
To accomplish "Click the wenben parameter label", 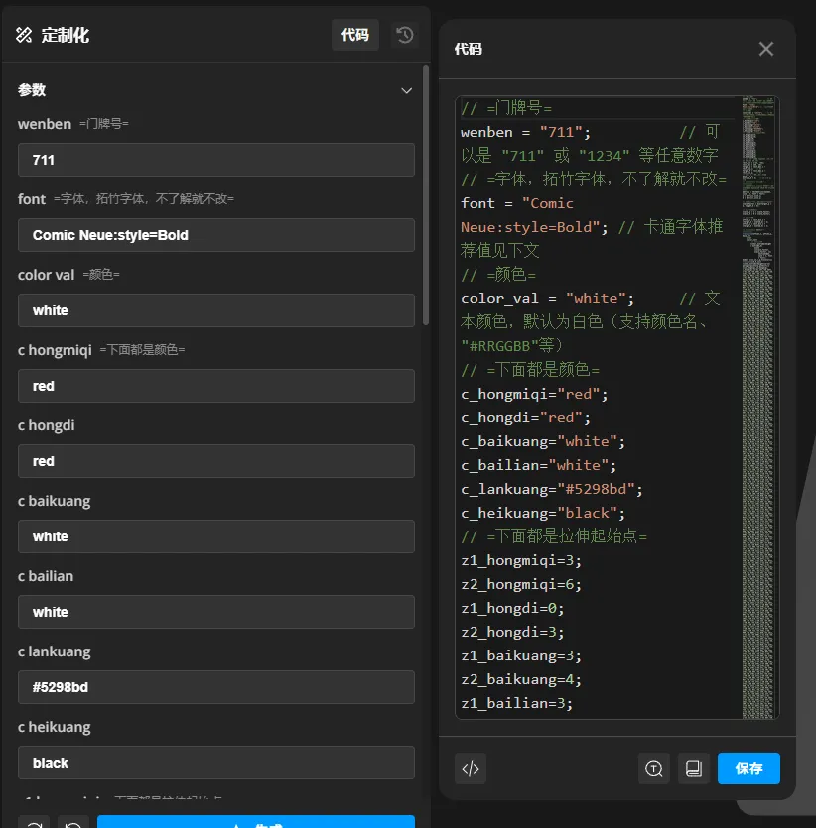I will (45, 124).
